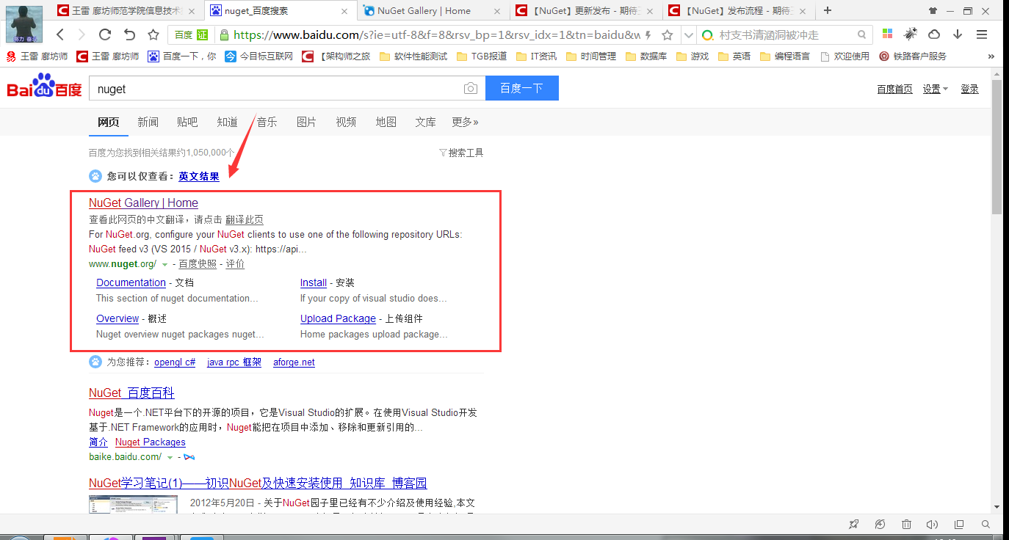Click the overlapping windows icon in status bar
Image resolution: width=1009 pixels, height=540 pixels.
[959, 525]
